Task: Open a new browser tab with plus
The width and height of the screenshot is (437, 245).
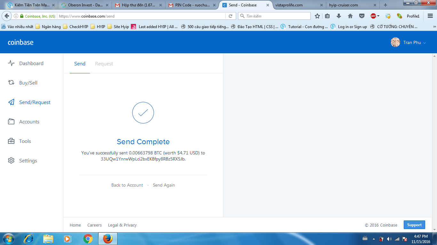Action: click(385, 5)
